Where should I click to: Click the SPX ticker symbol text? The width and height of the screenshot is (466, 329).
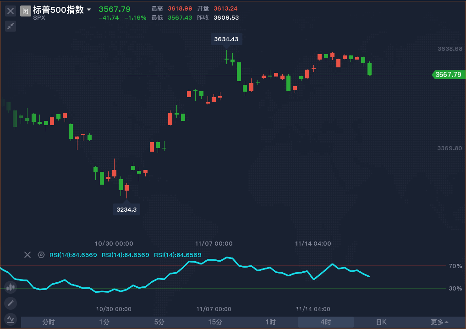coord(39,18)
